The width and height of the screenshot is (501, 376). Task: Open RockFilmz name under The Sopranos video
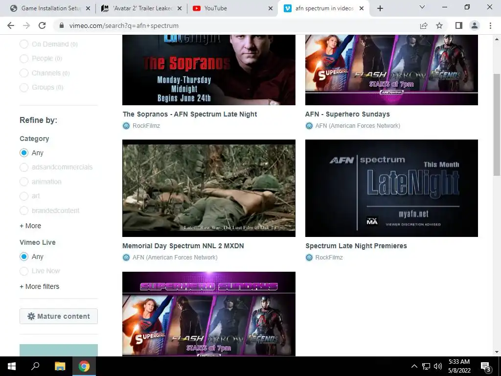[x=146, y=126]
